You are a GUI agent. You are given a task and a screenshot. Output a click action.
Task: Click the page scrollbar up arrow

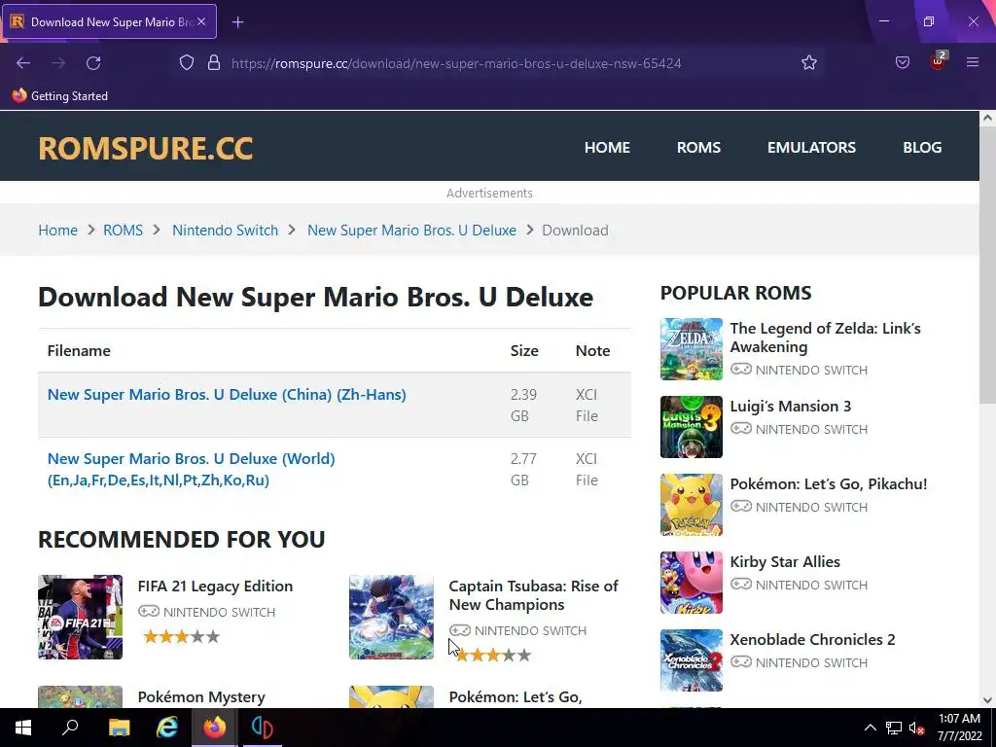tap(987, 118)
